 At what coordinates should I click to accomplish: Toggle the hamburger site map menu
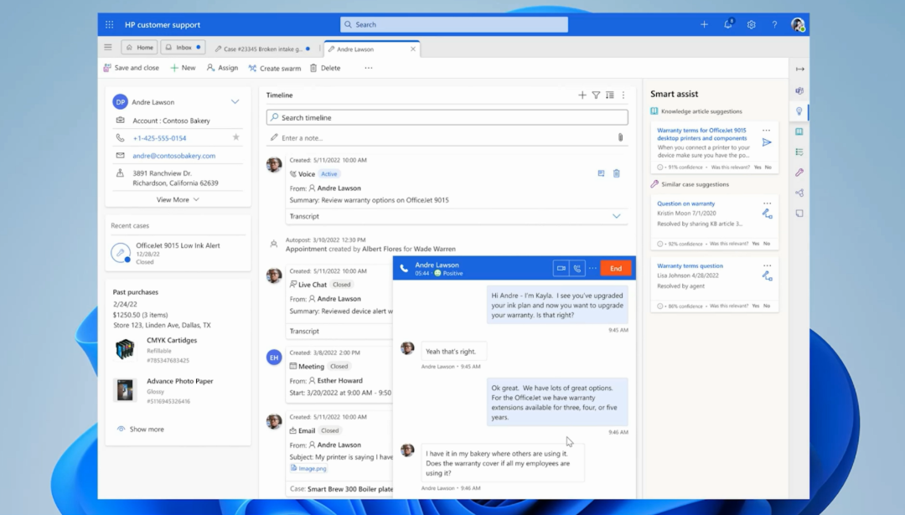pos(108,47)
